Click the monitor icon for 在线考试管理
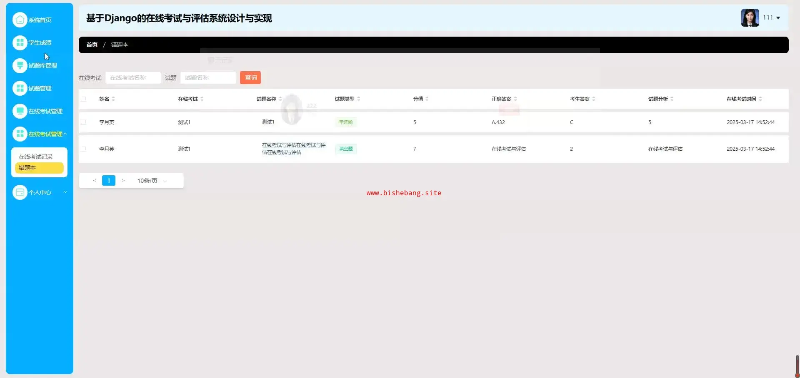This screenshot has height=378, width=800. (20, 111)
